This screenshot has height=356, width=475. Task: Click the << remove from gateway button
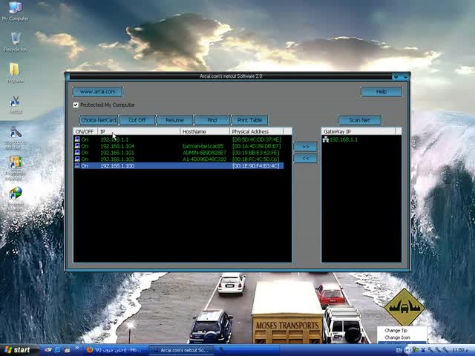click(306, 158)
